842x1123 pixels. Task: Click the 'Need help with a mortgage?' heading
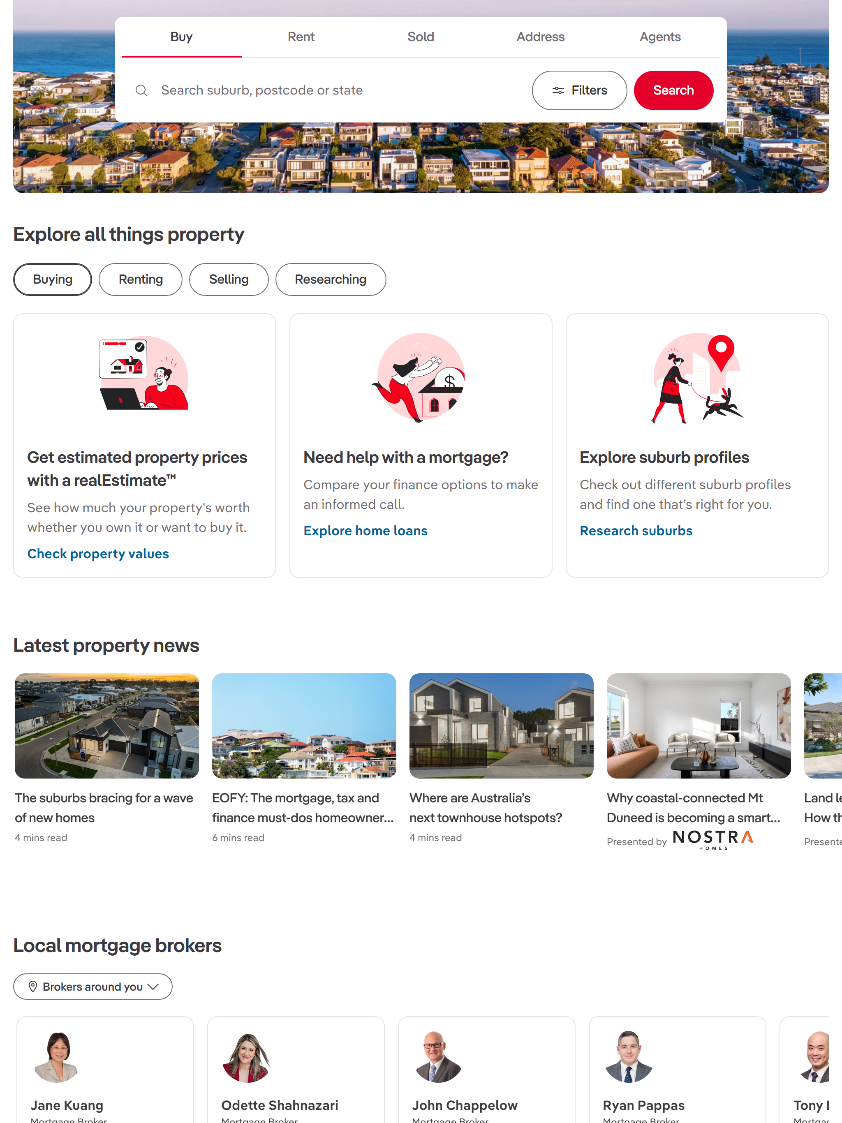point(406,458)
